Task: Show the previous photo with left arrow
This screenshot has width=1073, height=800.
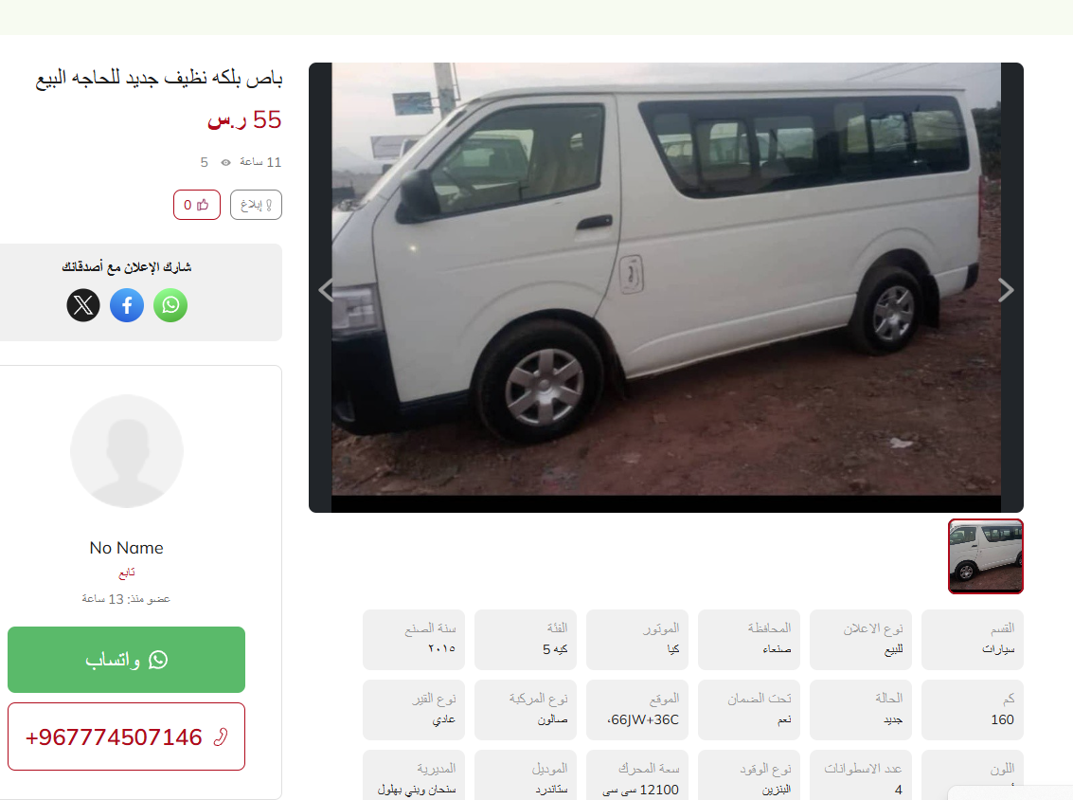Action: [x=327, y=290]
